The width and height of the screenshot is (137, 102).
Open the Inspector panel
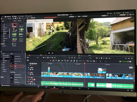click(x=126, y=13)
